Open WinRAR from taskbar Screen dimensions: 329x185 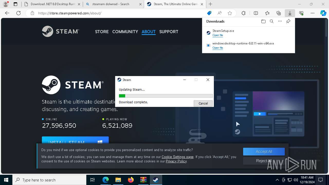tap(143, 180)
